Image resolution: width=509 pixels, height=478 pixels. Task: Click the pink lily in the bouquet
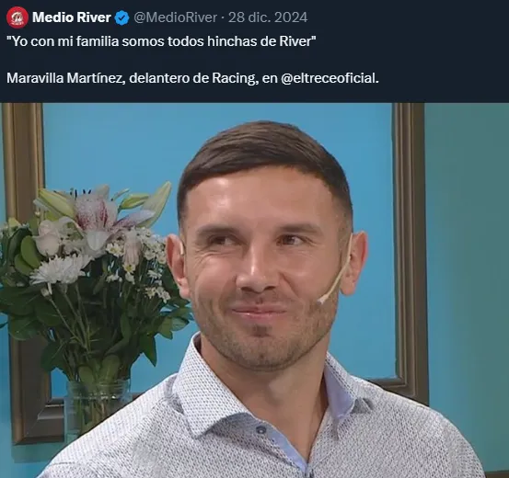[98, 211]
